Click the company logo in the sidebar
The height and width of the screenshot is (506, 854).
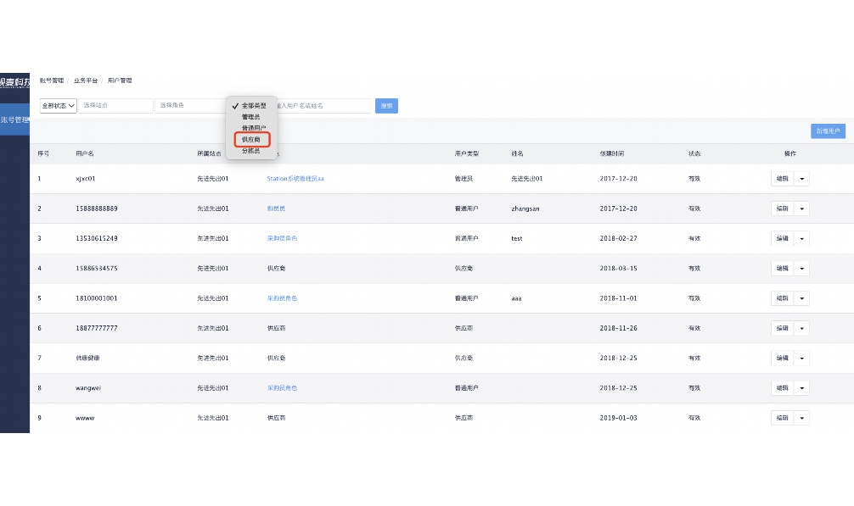(14, 81)
